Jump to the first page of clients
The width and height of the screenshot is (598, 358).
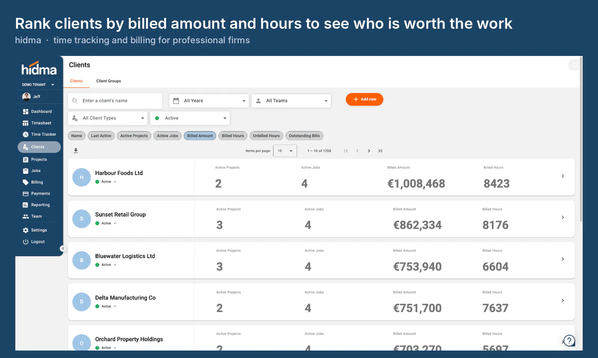(346, 151)
